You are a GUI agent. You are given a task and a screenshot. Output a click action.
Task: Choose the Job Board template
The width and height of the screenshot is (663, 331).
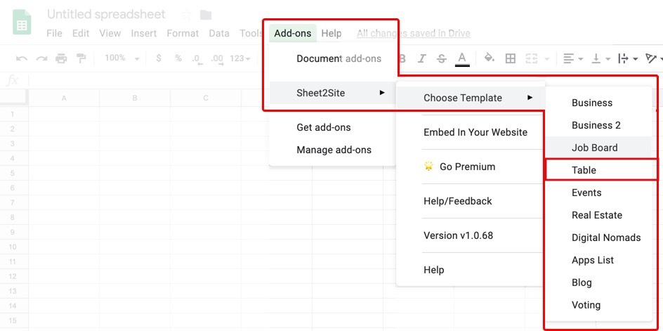click(x=598, y=148)
